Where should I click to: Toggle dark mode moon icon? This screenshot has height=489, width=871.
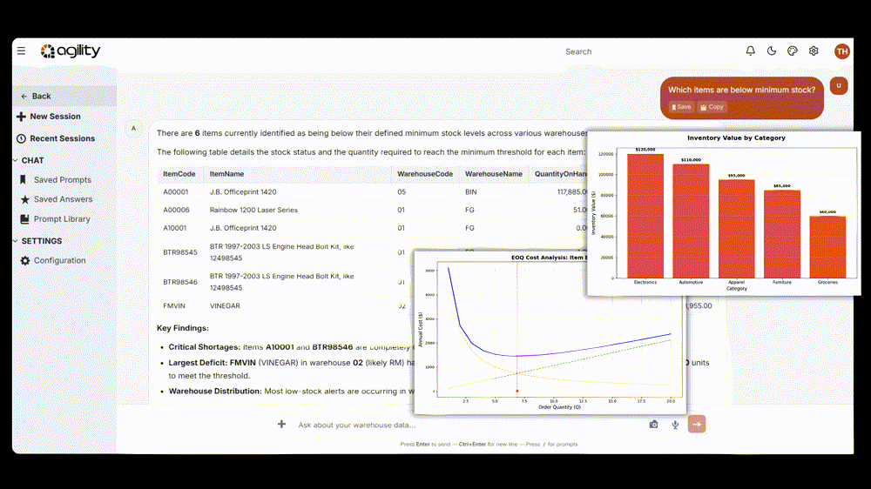click(772, 51)
